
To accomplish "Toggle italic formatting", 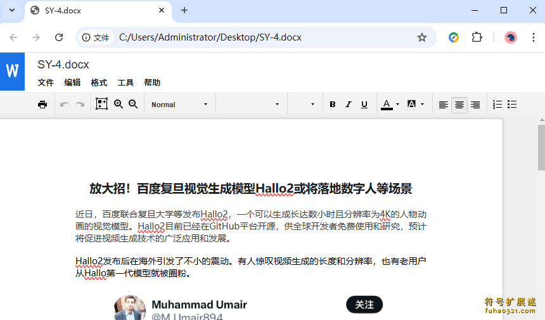I will (x=349, y=105).
